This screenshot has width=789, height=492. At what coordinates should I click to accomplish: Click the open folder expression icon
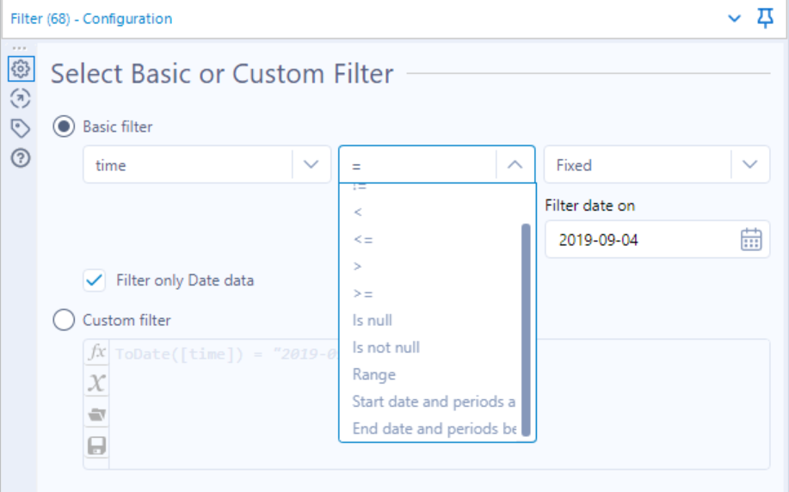(97, 415)
